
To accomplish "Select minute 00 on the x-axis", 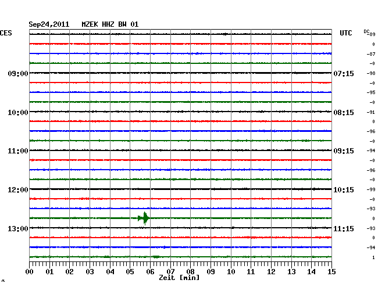I will tap(30, 272).
